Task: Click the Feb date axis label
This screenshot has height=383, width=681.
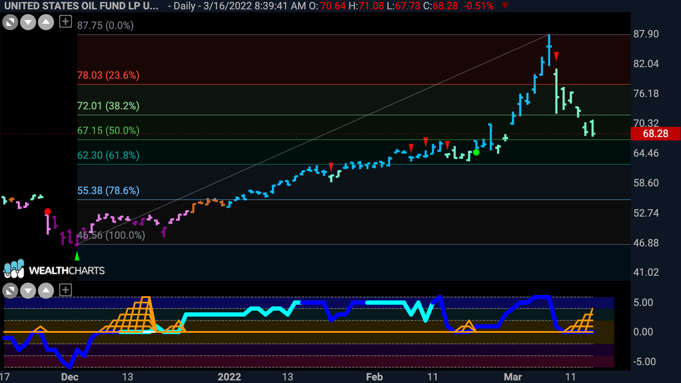Action: click(x=375, y=377)
